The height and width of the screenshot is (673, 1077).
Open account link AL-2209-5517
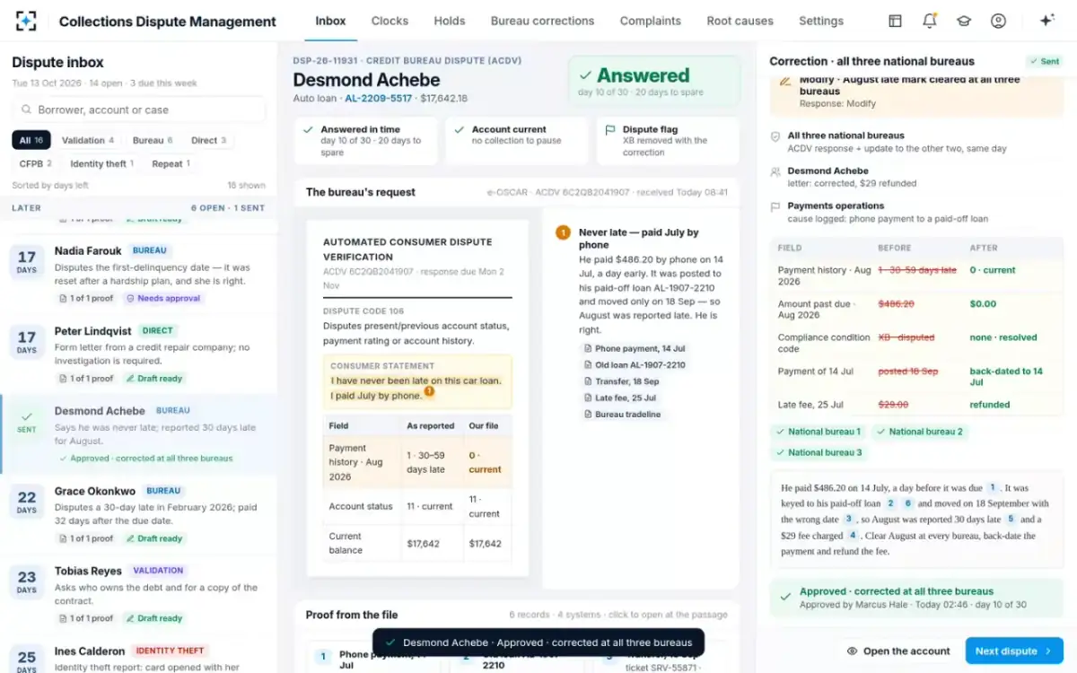[379, 99]
